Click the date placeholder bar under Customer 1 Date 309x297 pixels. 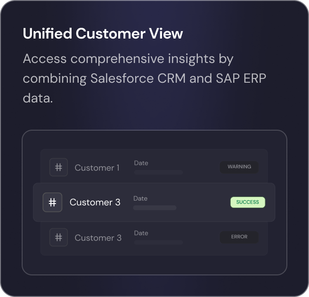tap(158, 172)
